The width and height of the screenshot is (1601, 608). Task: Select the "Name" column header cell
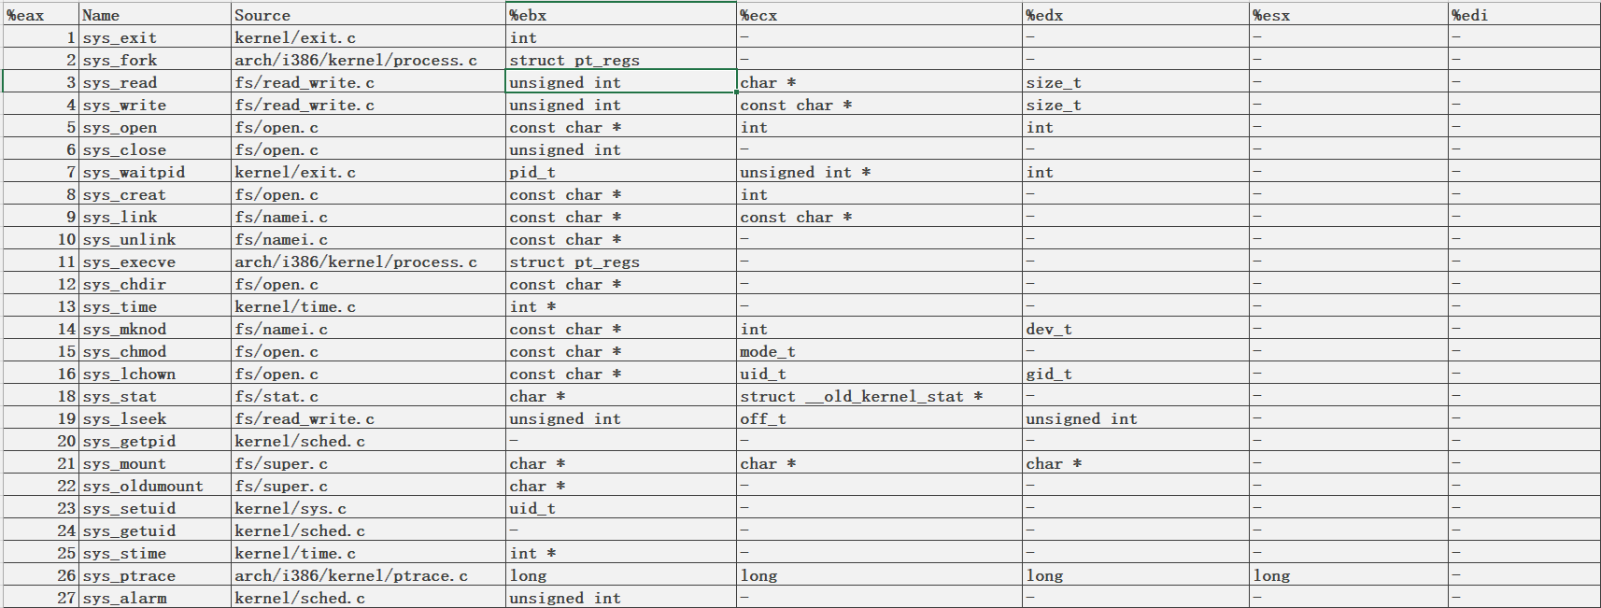(x=154, y=15)
